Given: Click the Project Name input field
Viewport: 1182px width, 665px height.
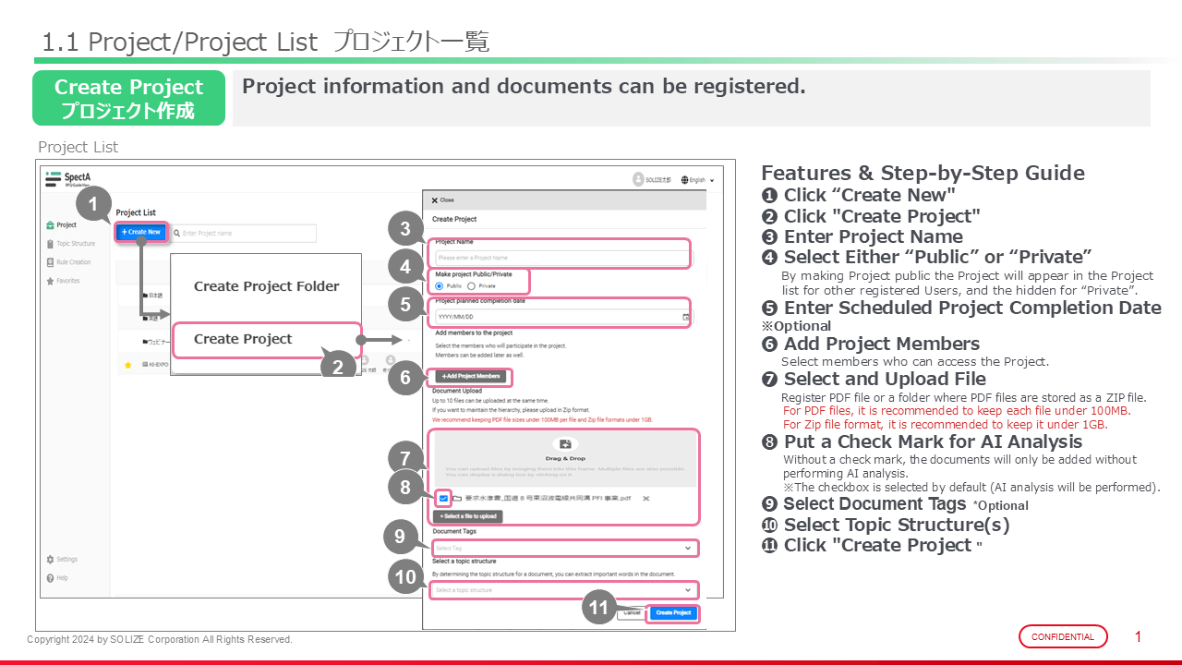Looking at the screenshot, I should [561, 258].
